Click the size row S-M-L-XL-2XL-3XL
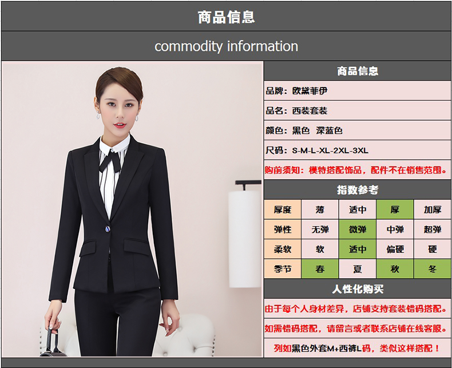452x368 pixels. pos(357,151)
